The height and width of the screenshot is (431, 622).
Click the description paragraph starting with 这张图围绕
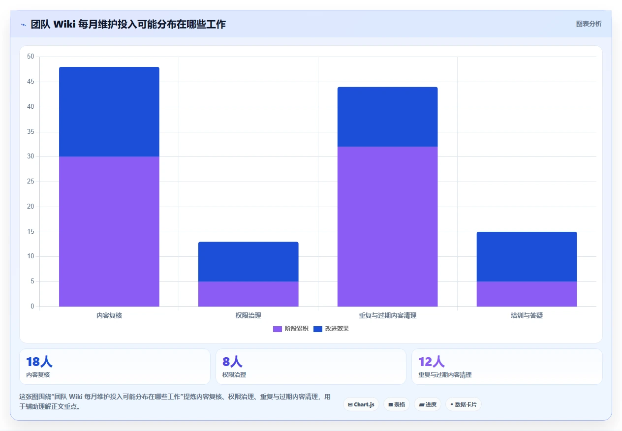coord(175,401)
